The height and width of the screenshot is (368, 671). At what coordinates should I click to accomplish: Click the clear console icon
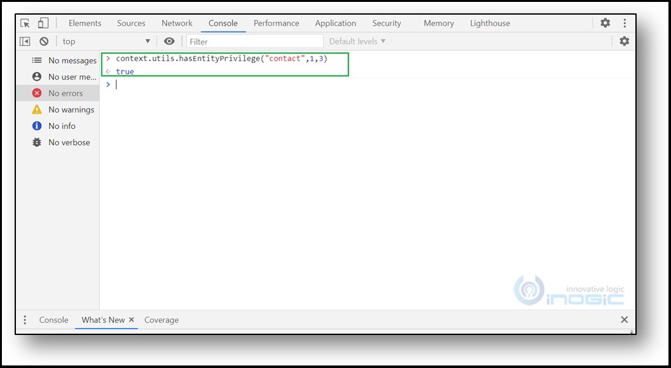44,41
